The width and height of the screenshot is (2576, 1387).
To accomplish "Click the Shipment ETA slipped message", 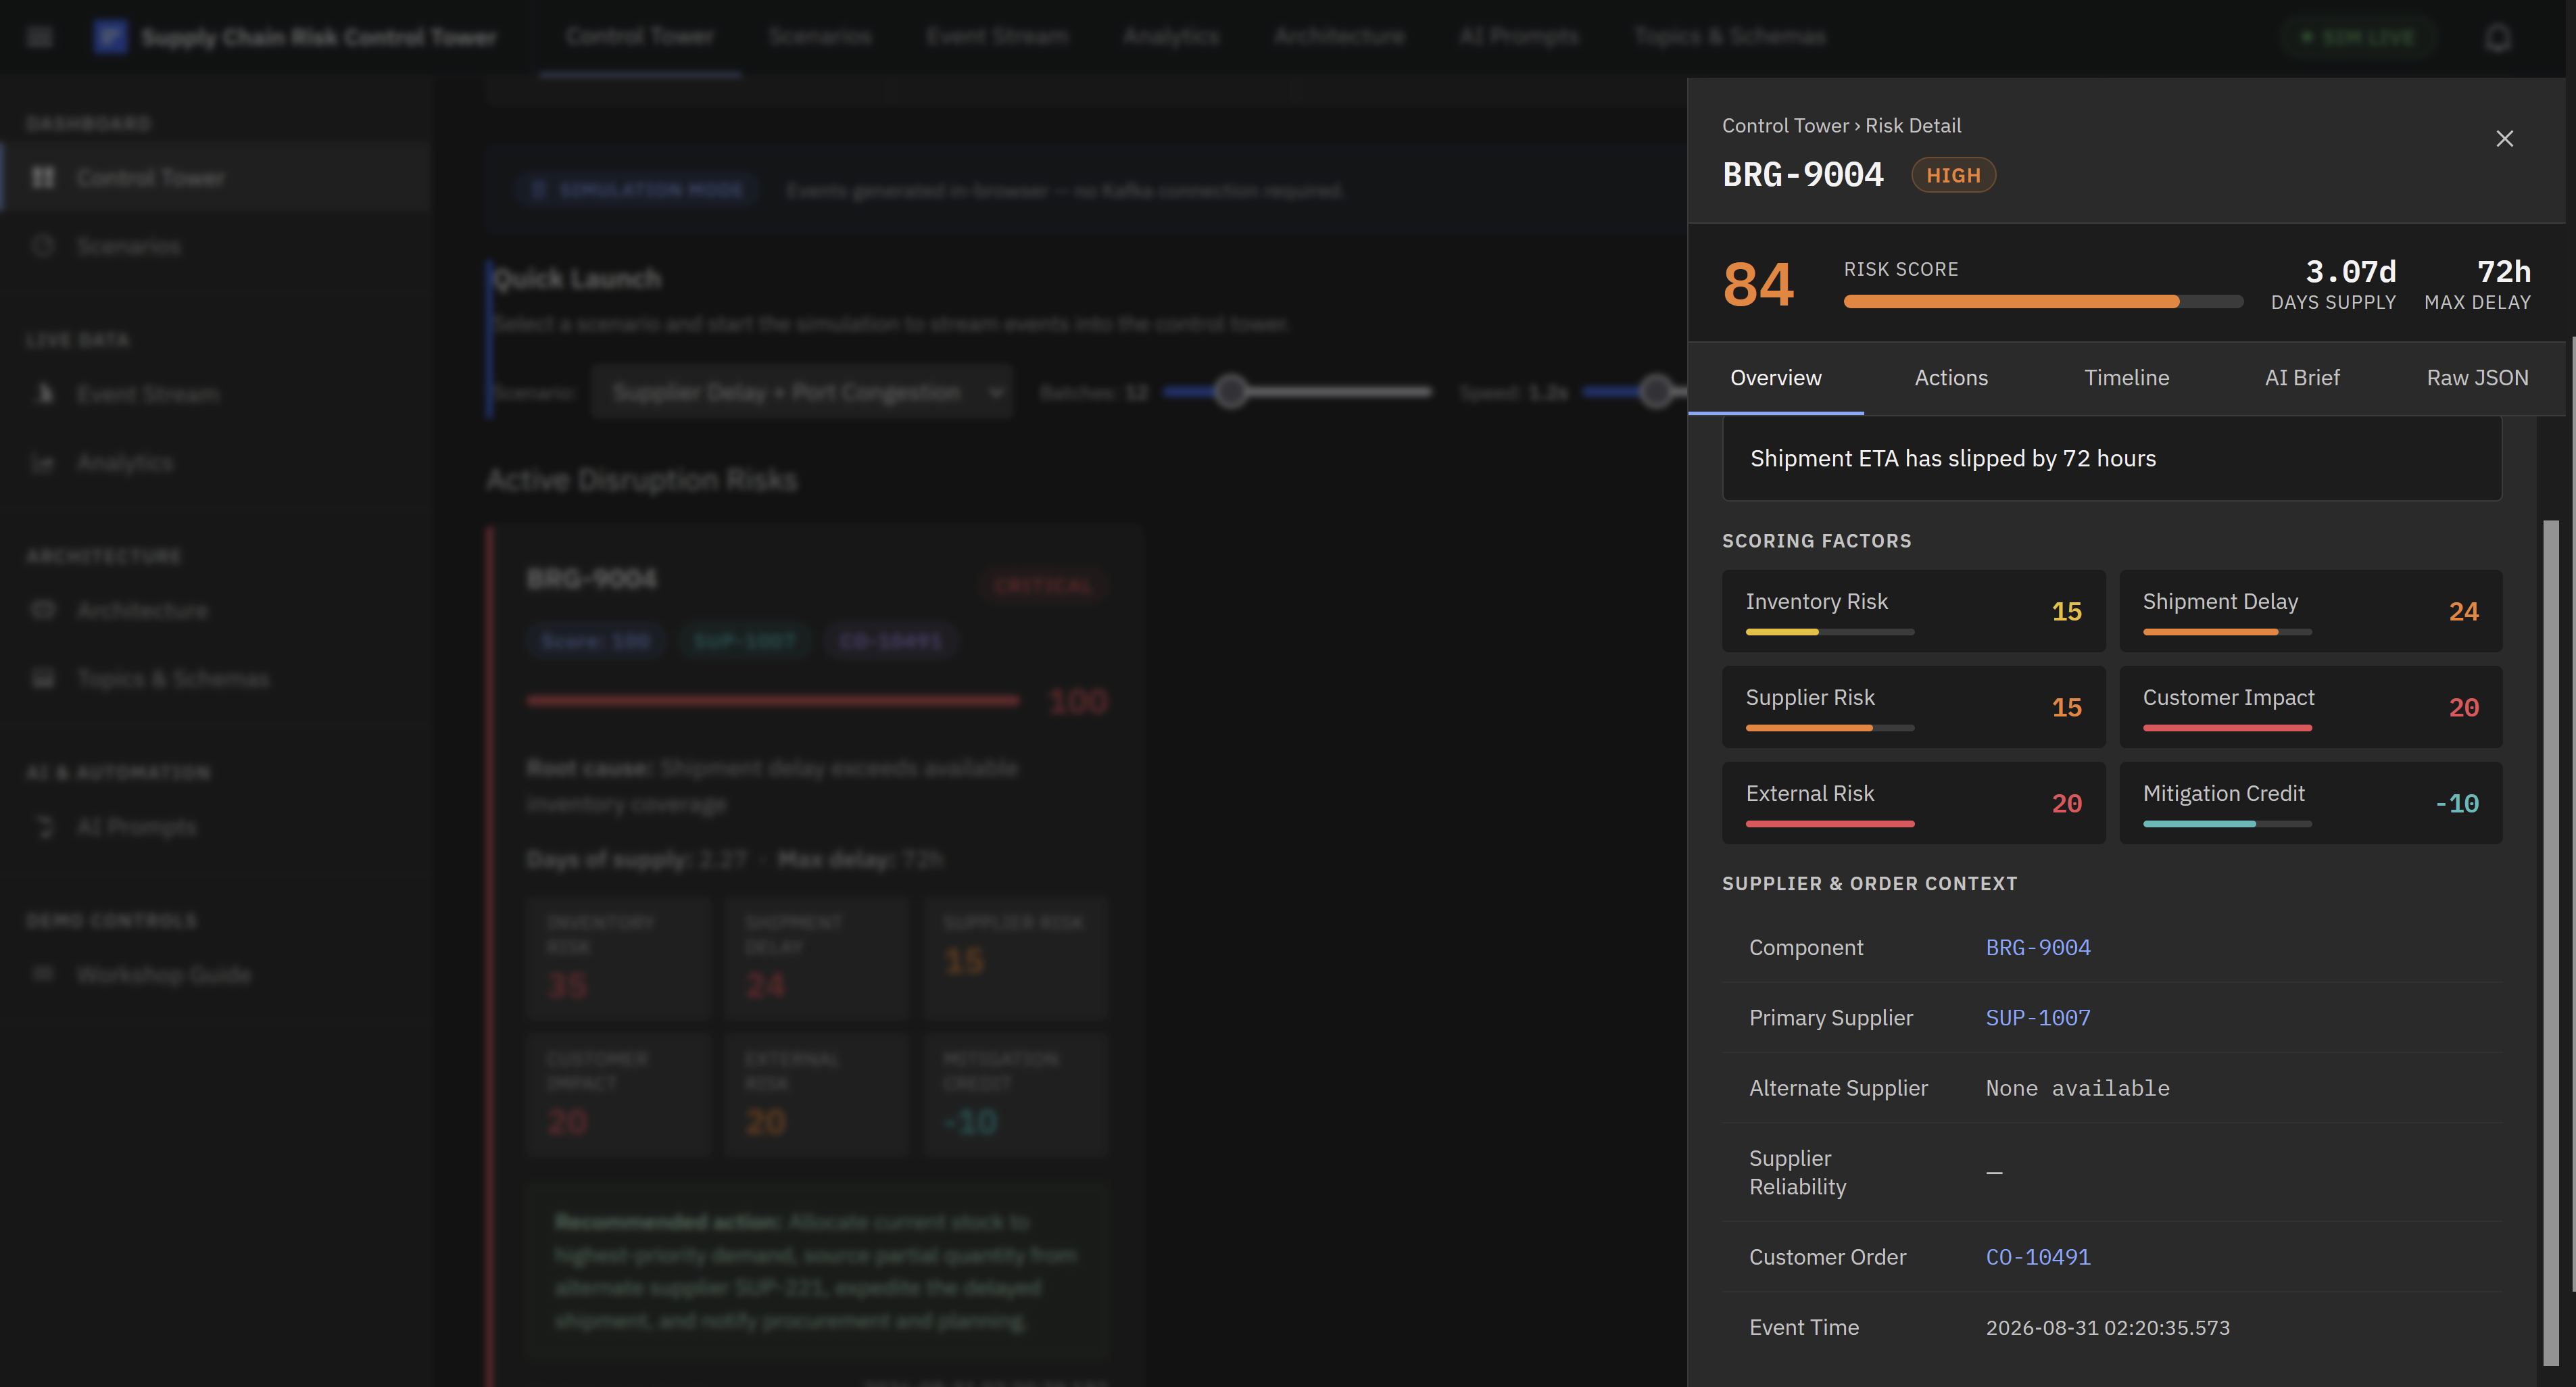I will pyautogui.click(x=2112, y=458).
